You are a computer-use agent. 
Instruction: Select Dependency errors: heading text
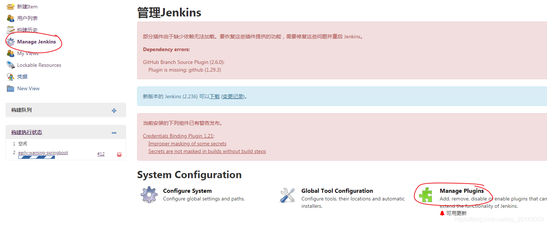(166, 49)
